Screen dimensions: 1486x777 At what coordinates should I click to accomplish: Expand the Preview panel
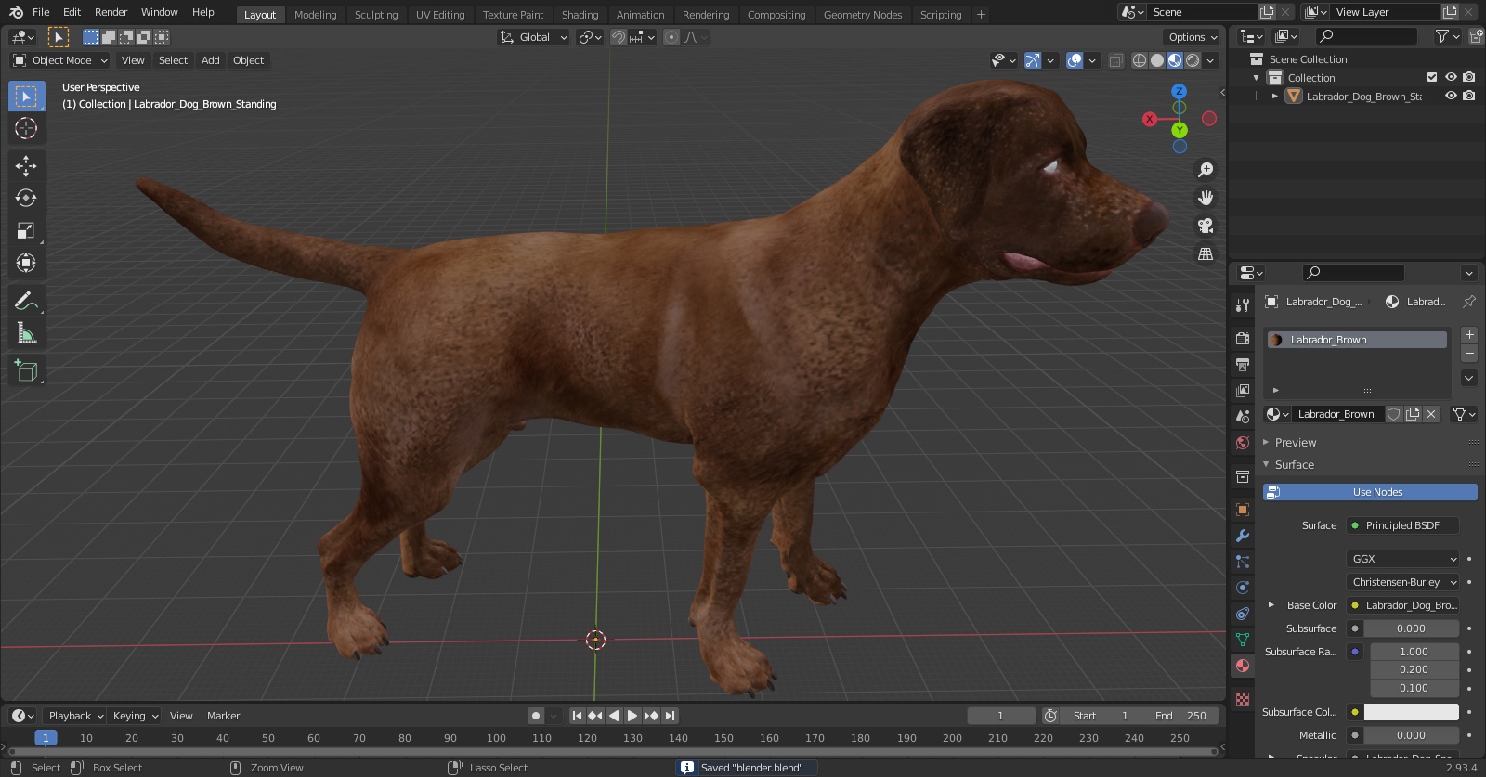(x=1295, y=442)
